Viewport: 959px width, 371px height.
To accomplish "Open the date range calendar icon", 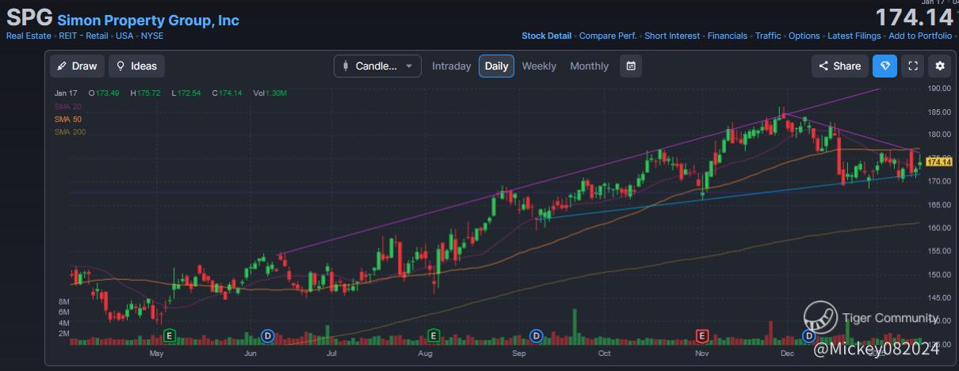I will [631, 66].
